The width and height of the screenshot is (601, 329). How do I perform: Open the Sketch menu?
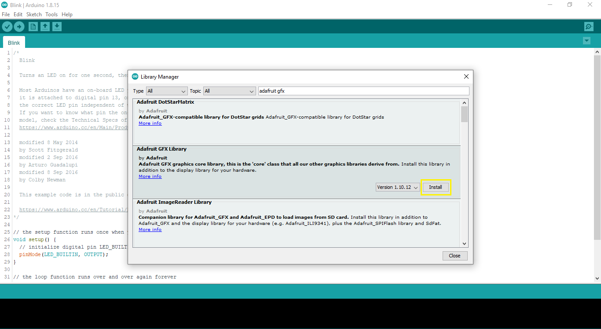pos(34,14)
